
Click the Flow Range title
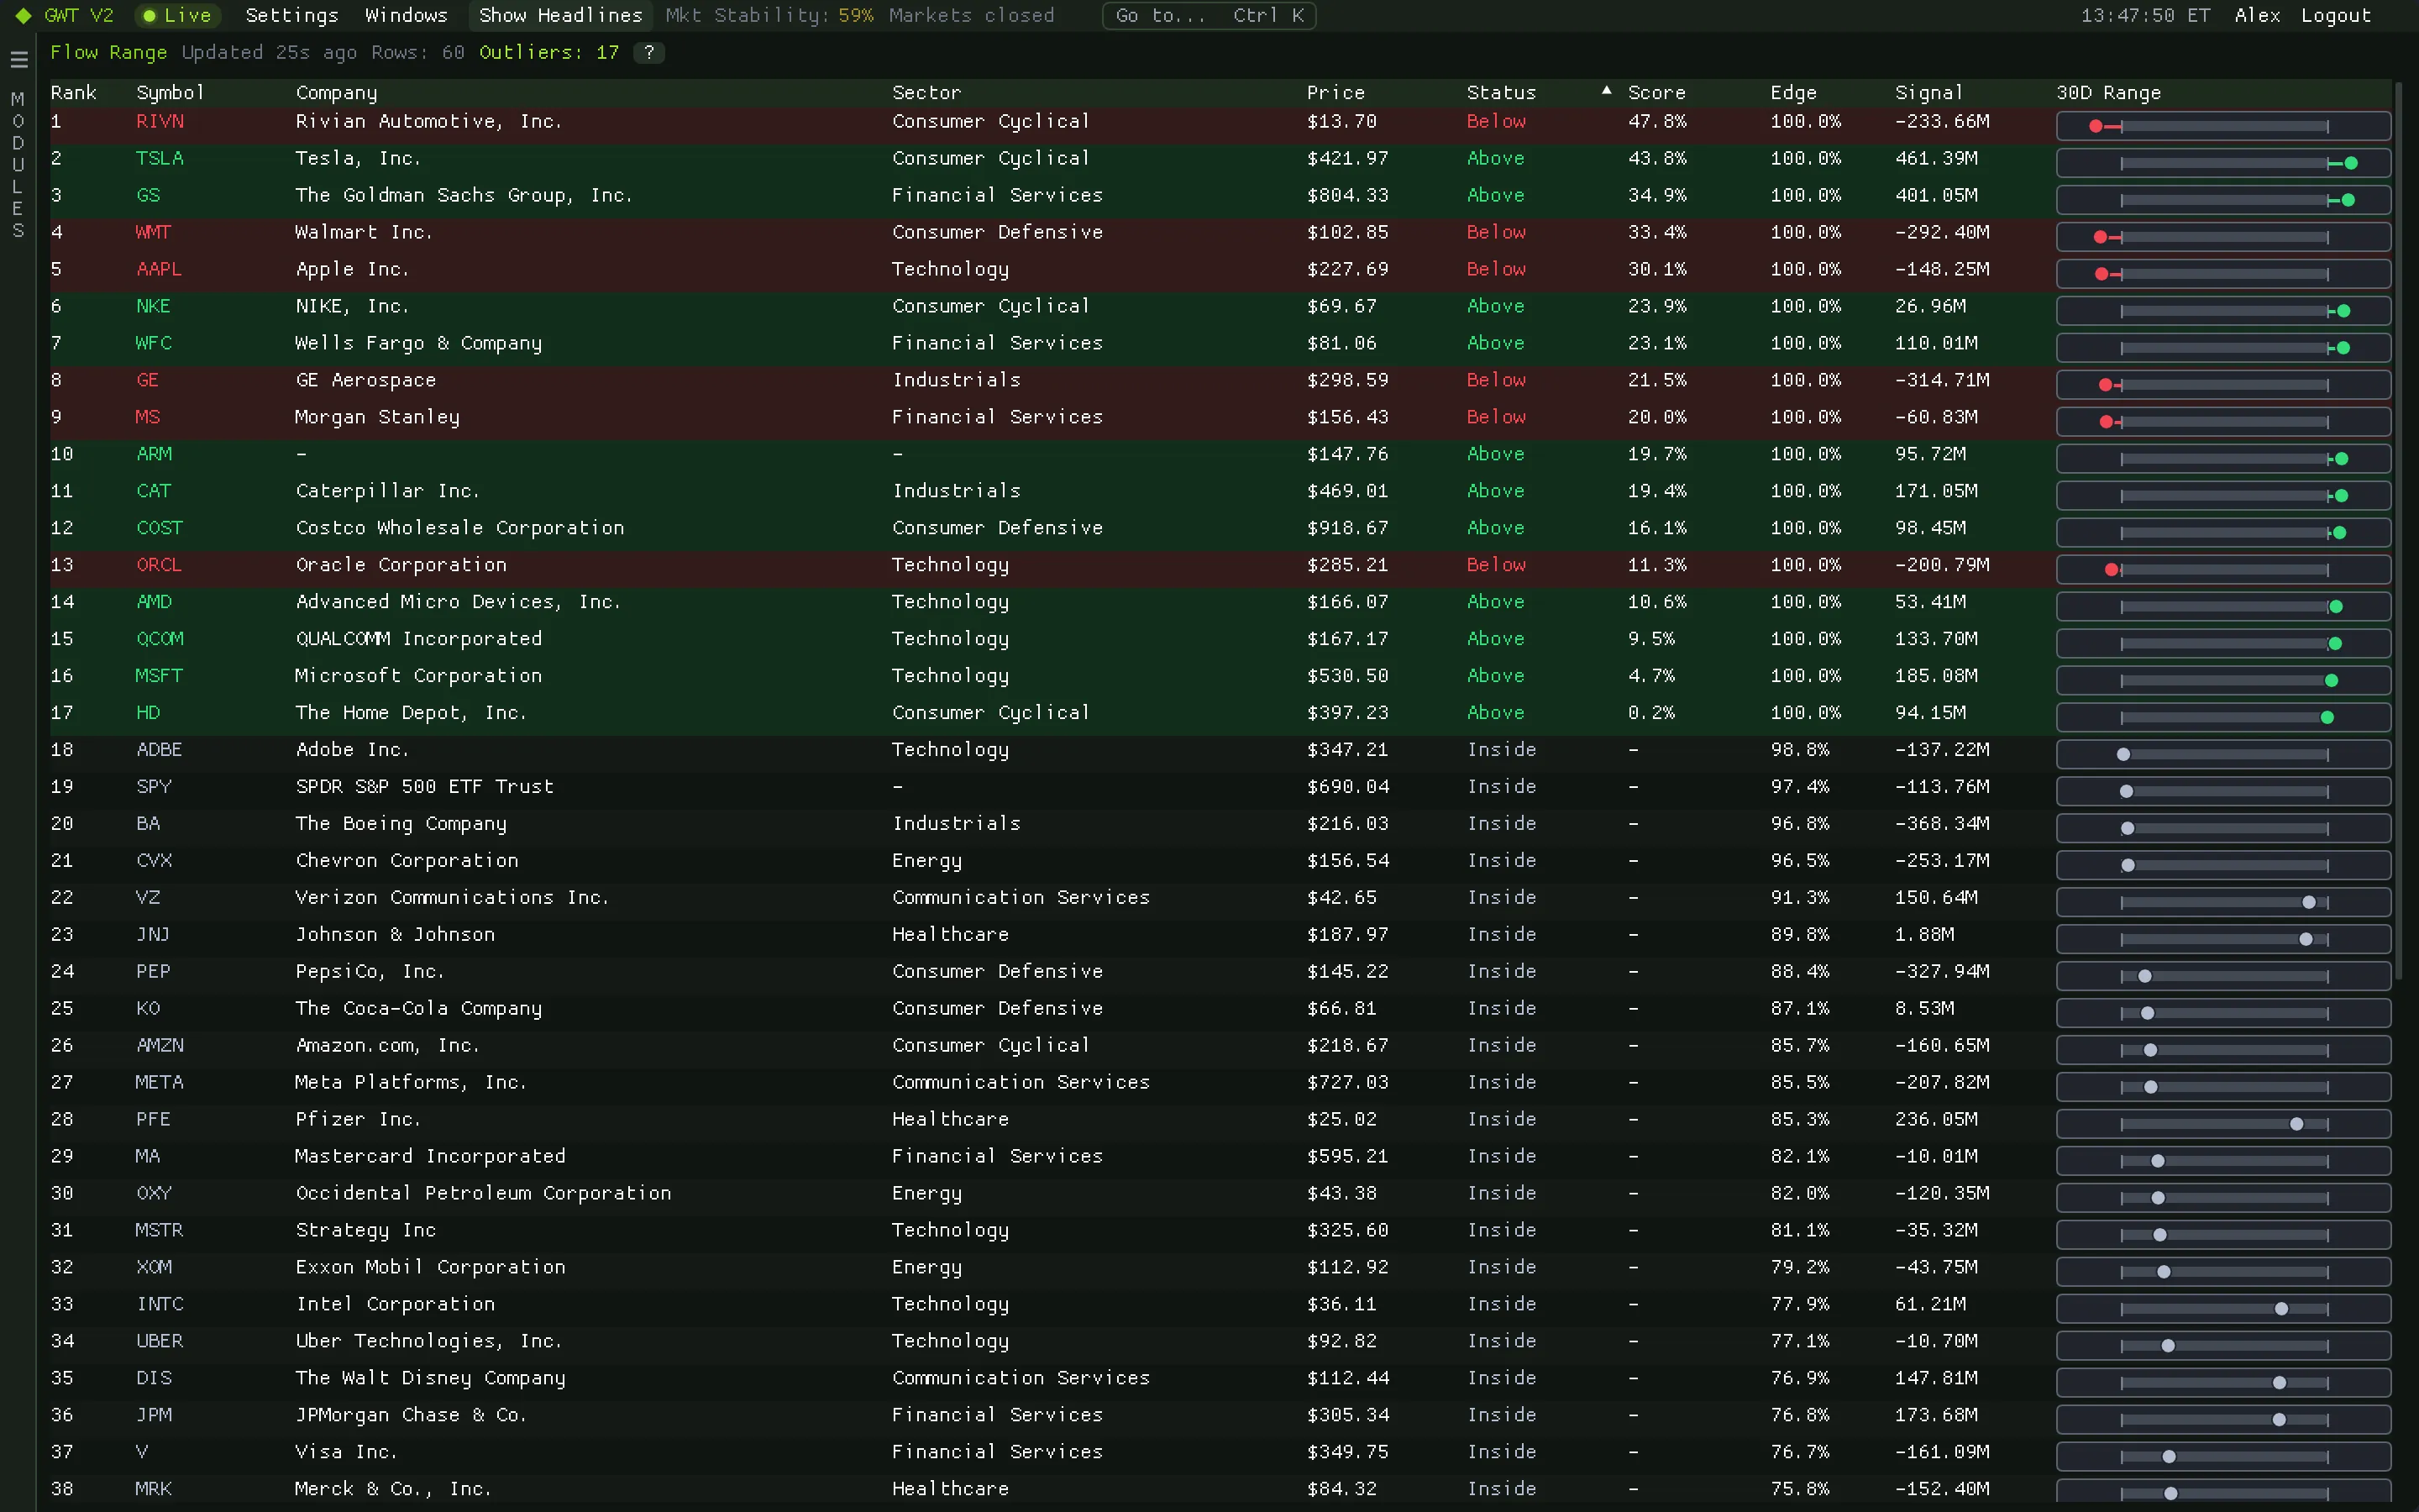point(109,53)
